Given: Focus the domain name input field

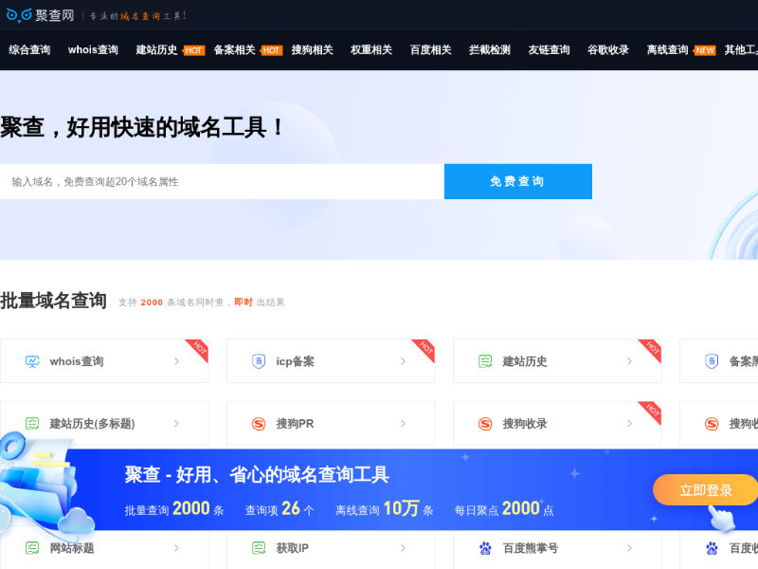Looking at the screenshot, I should coord(222,181).
